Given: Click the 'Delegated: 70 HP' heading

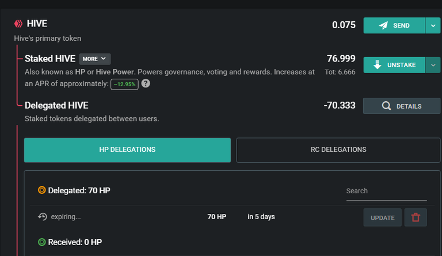Looking at the screenshot, I should pyautogui.click(x=79, y=190).
